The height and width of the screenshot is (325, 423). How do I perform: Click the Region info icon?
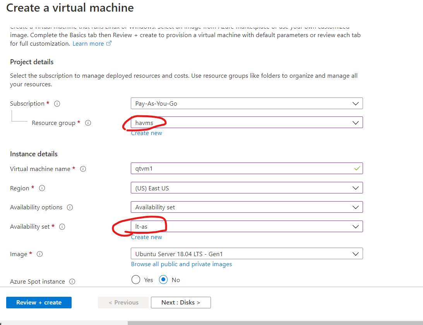point(42,188)
